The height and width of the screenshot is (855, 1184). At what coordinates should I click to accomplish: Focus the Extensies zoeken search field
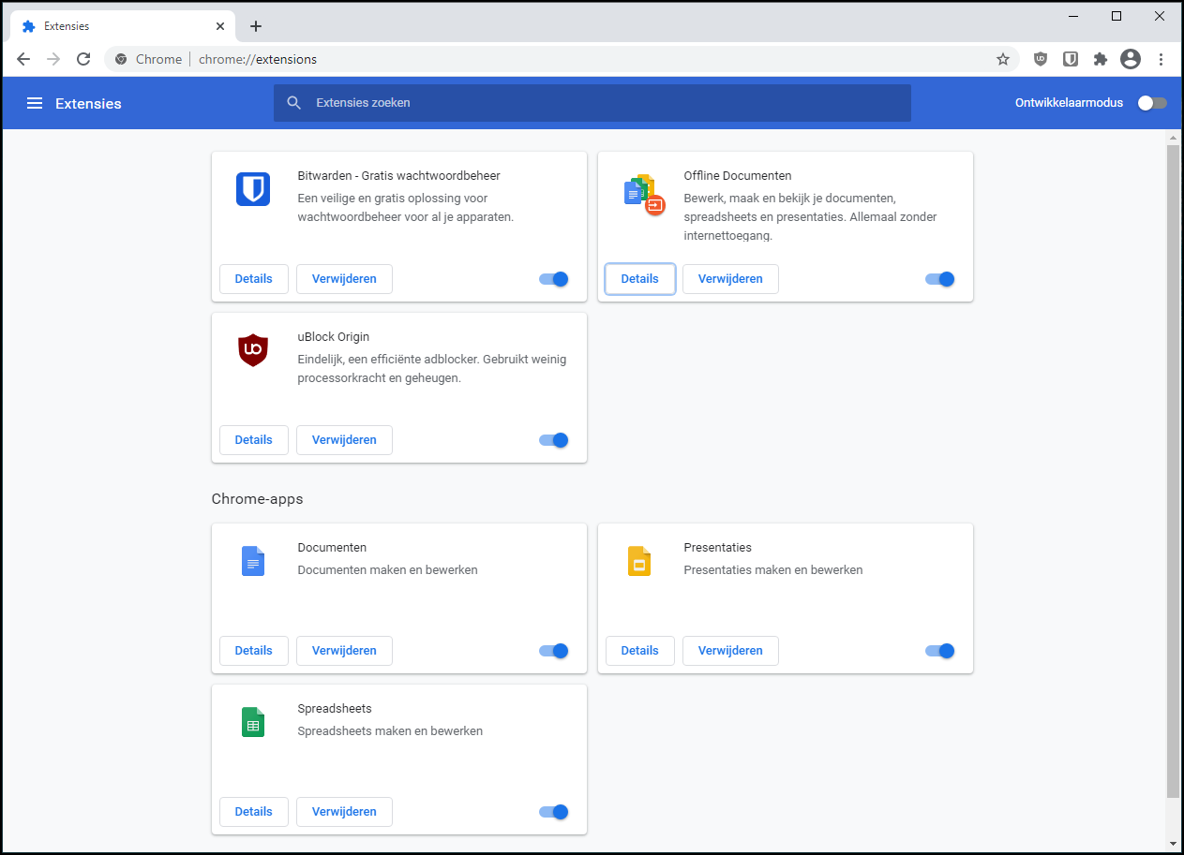coord(592,103)
